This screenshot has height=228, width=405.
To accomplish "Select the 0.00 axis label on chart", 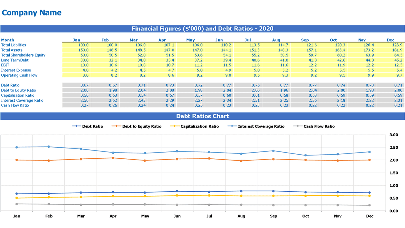I will pos(394,211).
